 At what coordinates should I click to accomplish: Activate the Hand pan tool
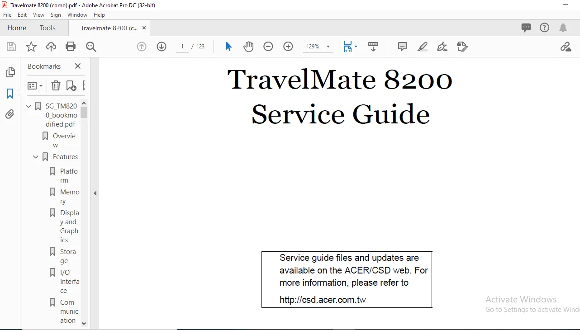point(248,47)
